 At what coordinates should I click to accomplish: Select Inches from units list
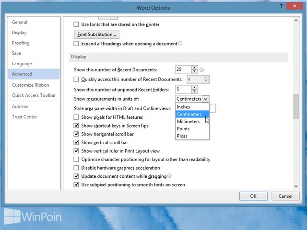(192, 107)
